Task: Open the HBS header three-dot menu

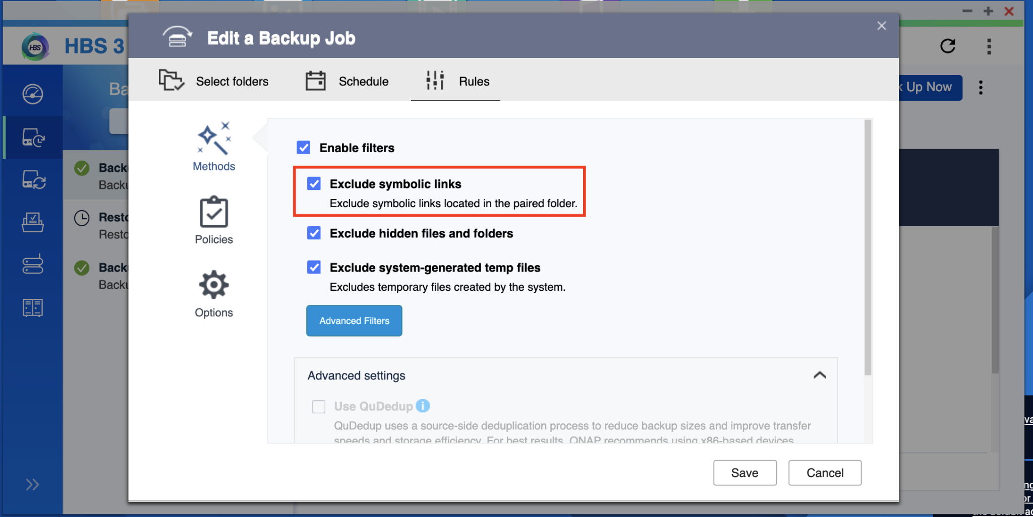Action: tap(989, 46)
